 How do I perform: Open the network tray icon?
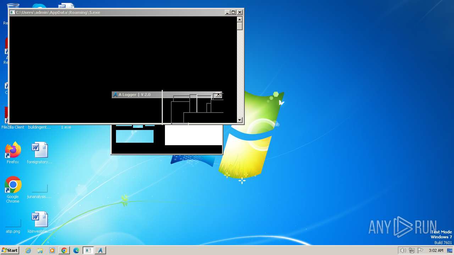coord(412,250)
